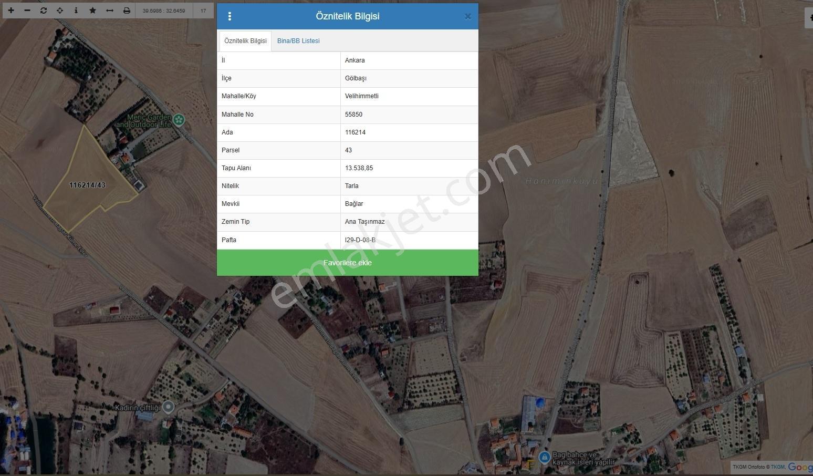Click the TKGM link in map attribution
Image resolution: width=813 pixels, height=476 pixels.
click(x=778, y=467)
